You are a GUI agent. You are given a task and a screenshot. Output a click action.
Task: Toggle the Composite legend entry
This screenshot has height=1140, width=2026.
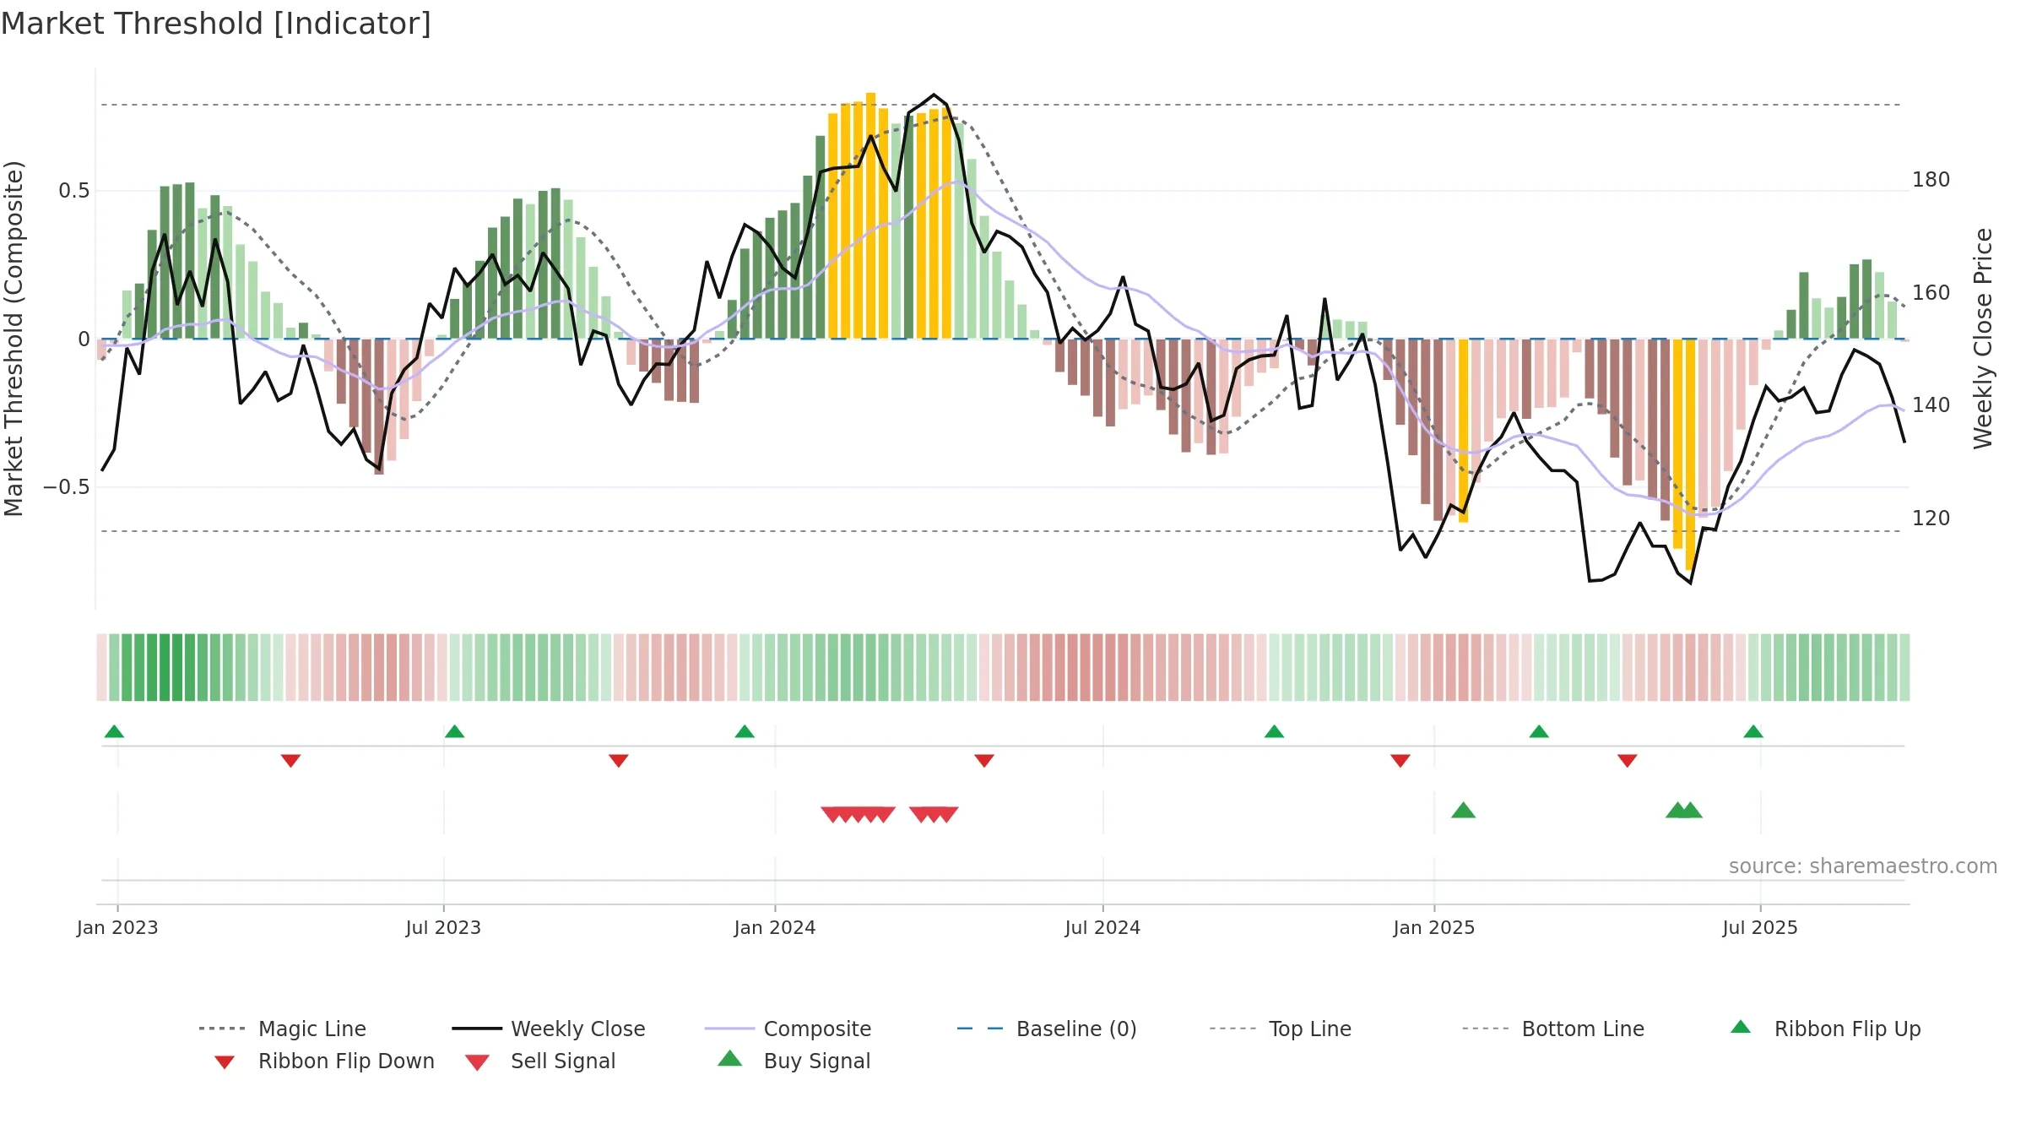pos(788,1029)
